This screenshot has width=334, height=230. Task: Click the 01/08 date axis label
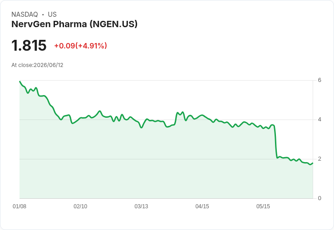(20, 206)
